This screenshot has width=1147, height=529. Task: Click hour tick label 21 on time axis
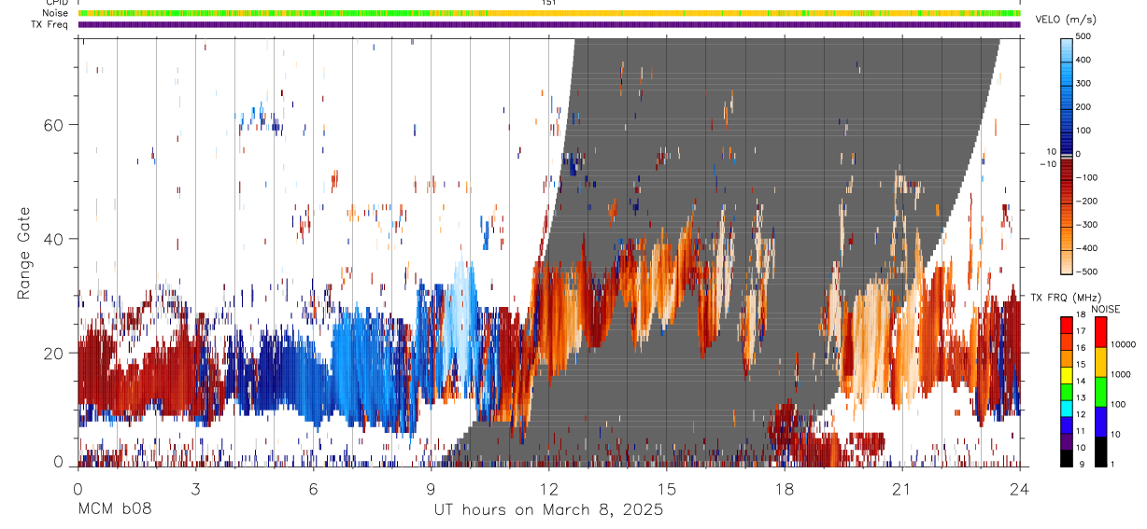[x=901, y=488]
